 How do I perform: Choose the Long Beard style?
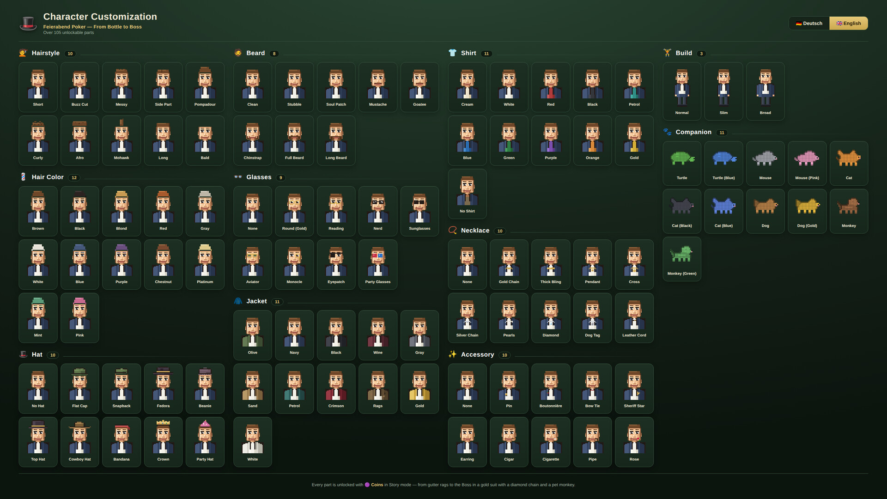(x=336, y=140)
